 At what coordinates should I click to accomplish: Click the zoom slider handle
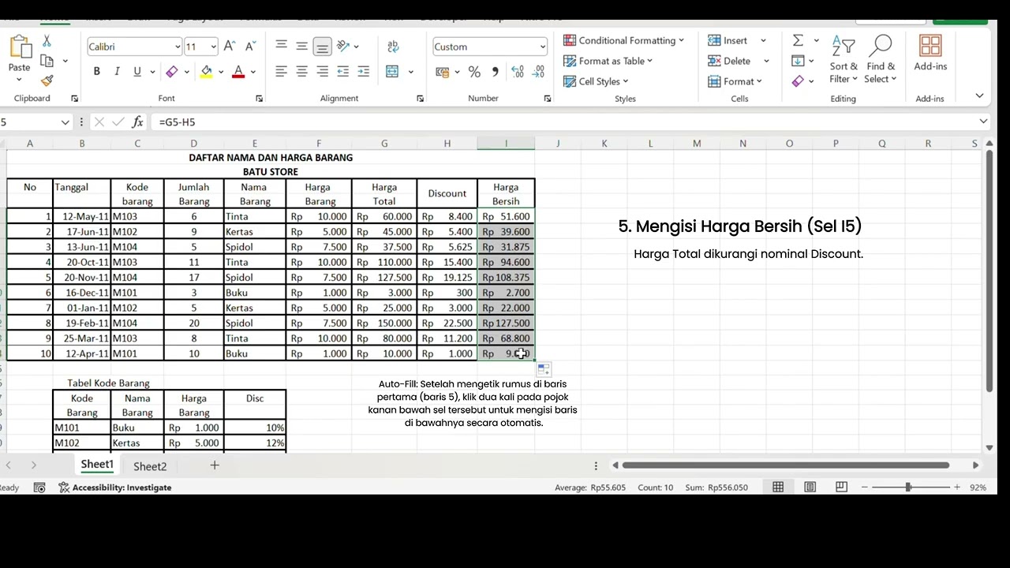907,488
